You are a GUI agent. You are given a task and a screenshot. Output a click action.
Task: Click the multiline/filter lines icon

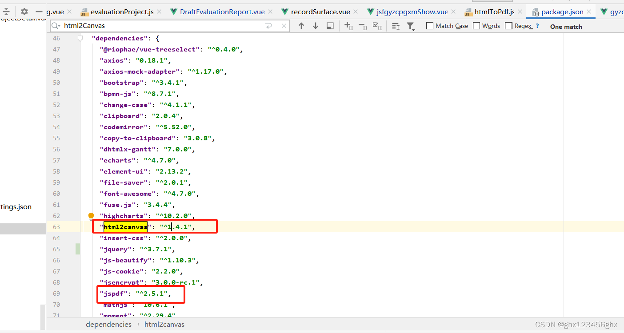coord(396,26)
